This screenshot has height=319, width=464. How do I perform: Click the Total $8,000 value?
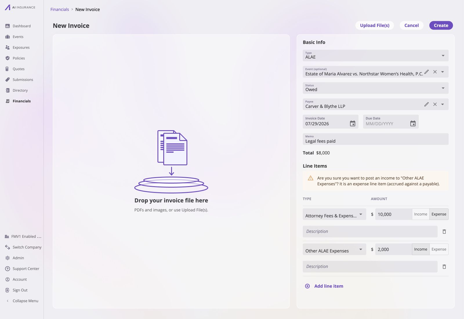[323, 153]
